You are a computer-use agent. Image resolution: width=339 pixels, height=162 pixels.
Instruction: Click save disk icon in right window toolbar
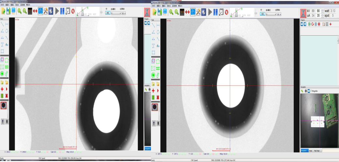tap(160, 12)
